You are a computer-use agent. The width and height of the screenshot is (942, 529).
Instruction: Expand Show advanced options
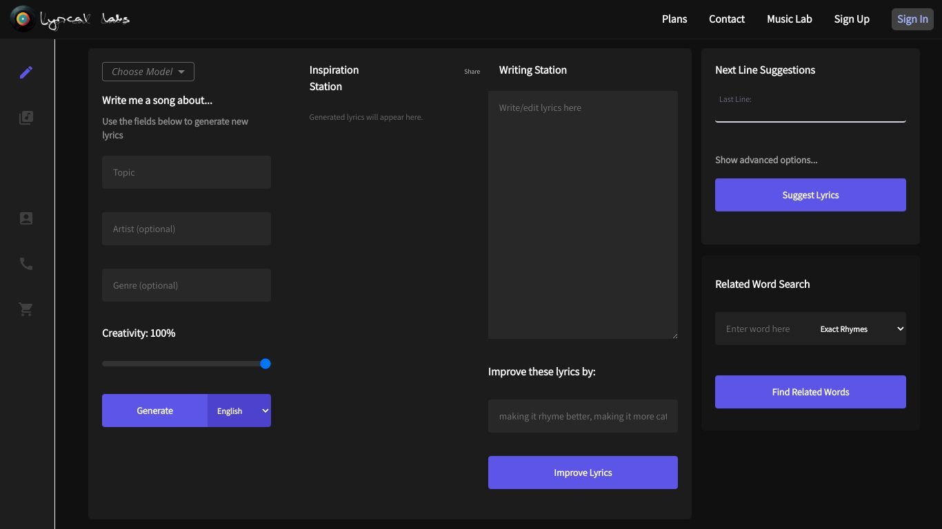(766, 160)
